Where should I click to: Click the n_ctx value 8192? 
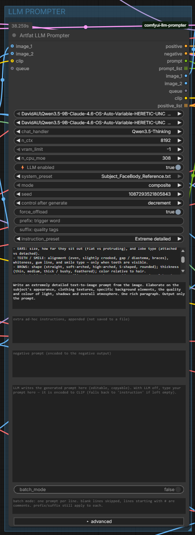[x=166, y=140]
